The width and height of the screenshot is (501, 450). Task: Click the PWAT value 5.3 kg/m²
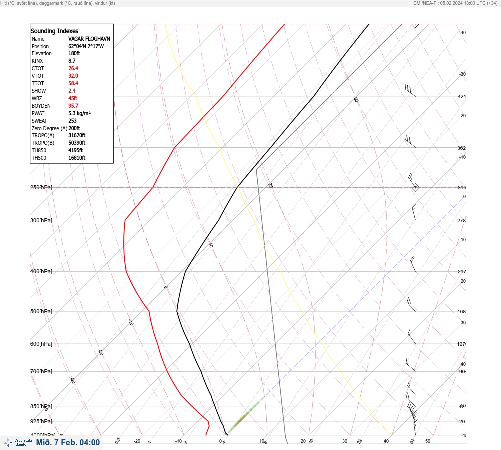click(x=79, y=113)
